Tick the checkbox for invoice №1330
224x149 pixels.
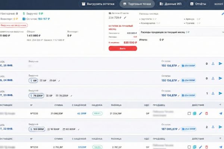point(189,114)
